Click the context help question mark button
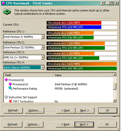This screenshot has width=130, height=131. coord(103,3)
